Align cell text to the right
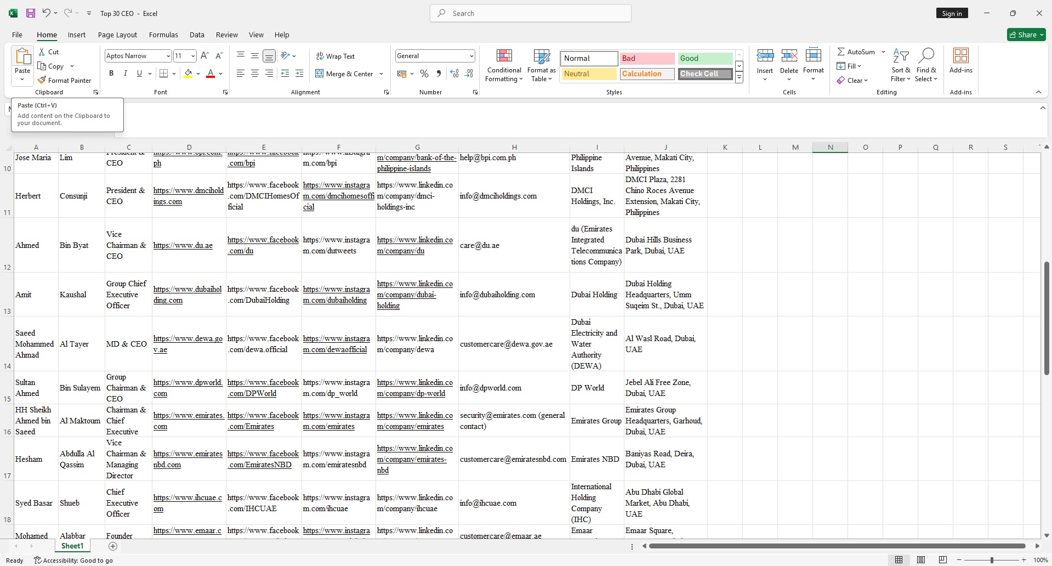Screen dimensions: 1052x566 (x=269, y=73)
